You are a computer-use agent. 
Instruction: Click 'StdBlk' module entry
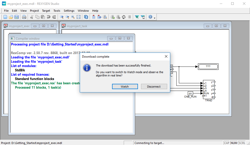(x=20, y=70)
